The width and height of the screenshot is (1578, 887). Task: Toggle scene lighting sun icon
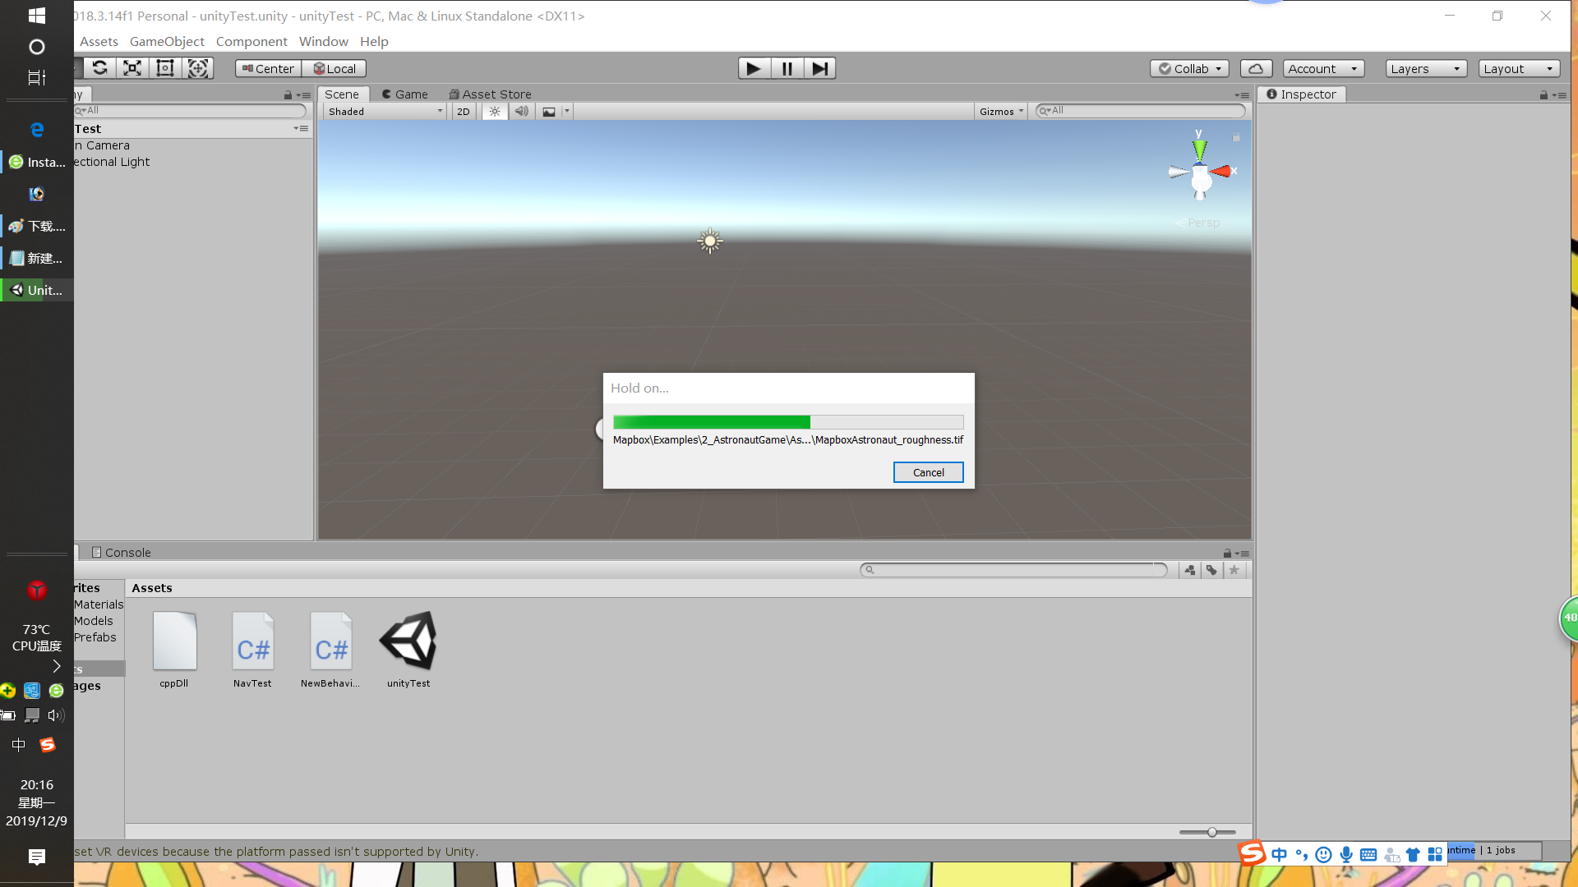point(494,112)
